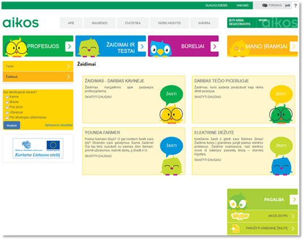The height and width of the screenshot is (240, 304).
Task: Click the magenta Būreliai banner
Action: (x=183, y=46)
